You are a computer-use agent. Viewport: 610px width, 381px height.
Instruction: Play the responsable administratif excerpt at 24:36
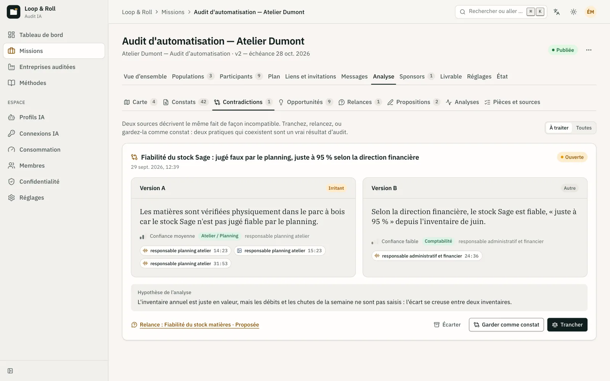[x=427, y=256]
